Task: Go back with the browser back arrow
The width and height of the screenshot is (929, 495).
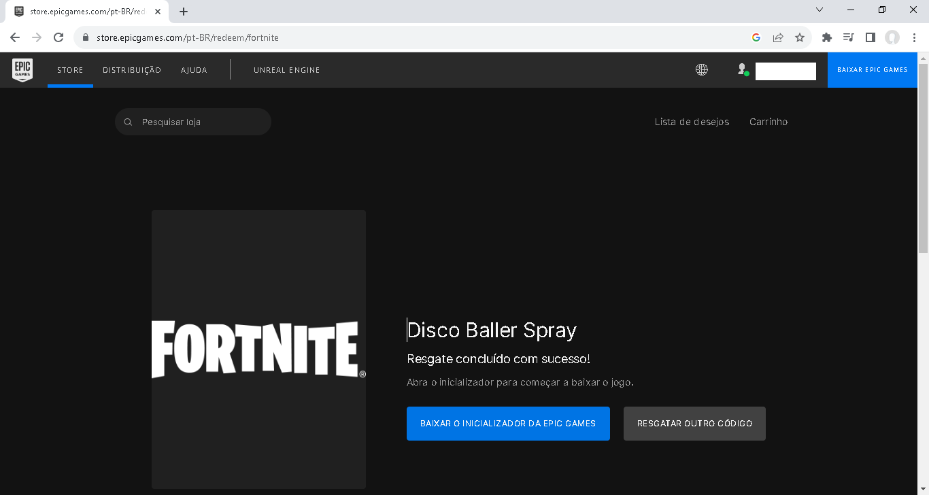Action: (15, 37)
